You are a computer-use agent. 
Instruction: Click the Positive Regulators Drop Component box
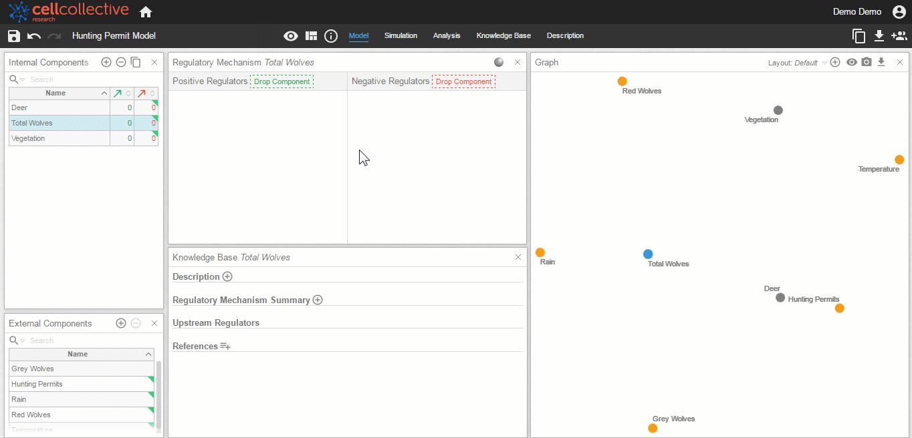point(281,81)
